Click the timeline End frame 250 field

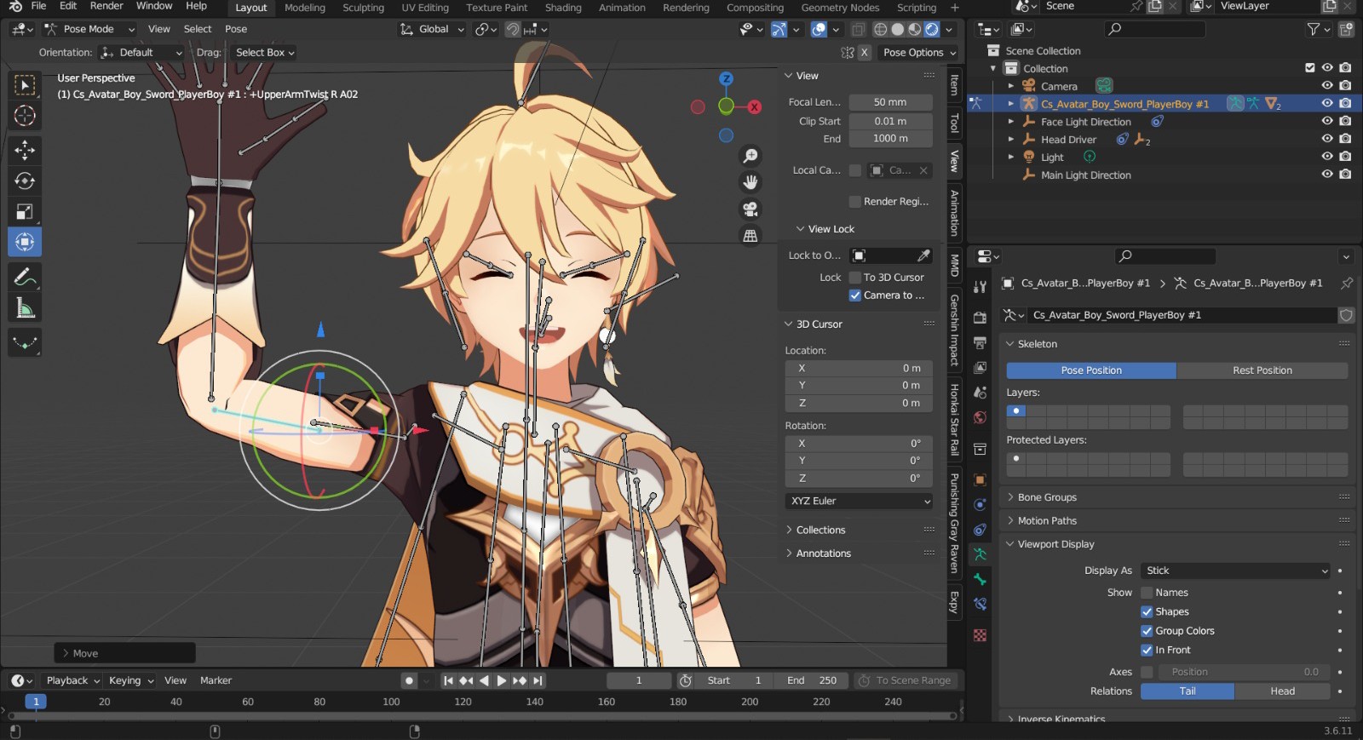coord(811,680)
